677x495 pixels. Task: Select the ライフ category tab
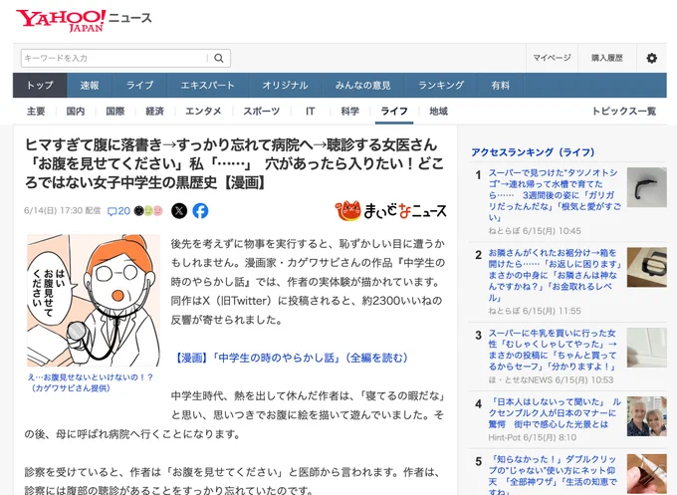tap(394, 112)
